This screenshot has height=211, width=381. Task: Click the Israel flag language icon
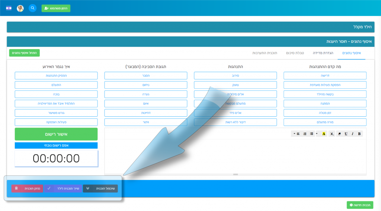pyautogui.click(x=9, y=8)
